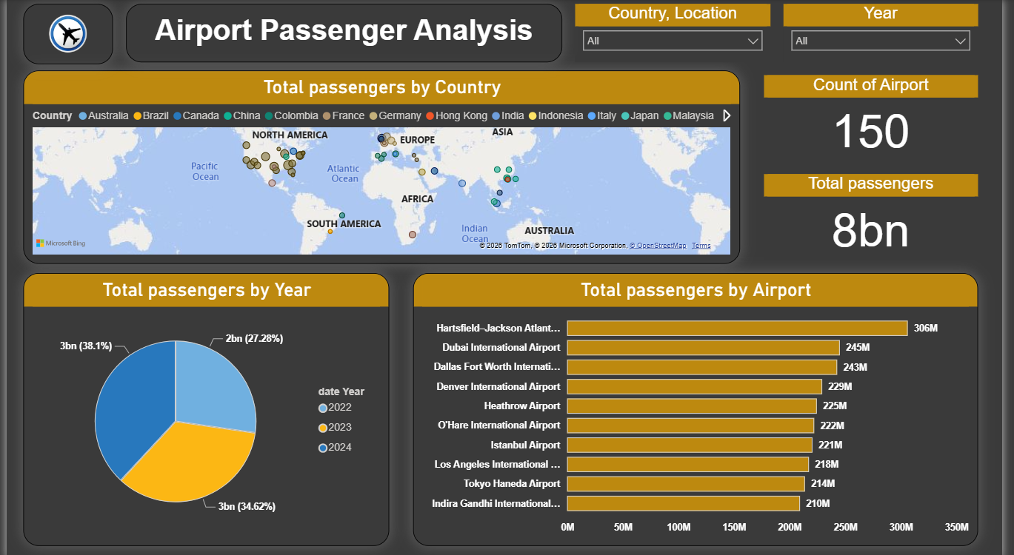1014x555 pixels.
Task: Select the 2022 legend marker
Action: pyautogui.click(x=323, y=408)
